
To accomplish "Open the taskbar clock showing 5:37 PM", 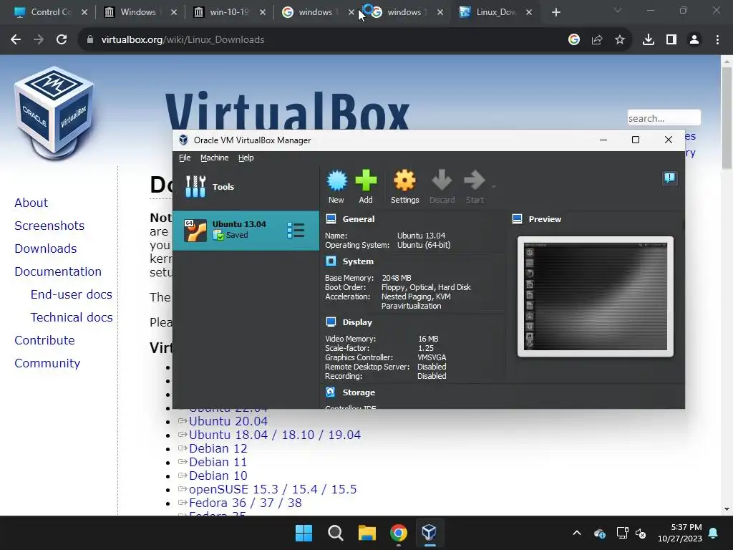I will (680, 533).
